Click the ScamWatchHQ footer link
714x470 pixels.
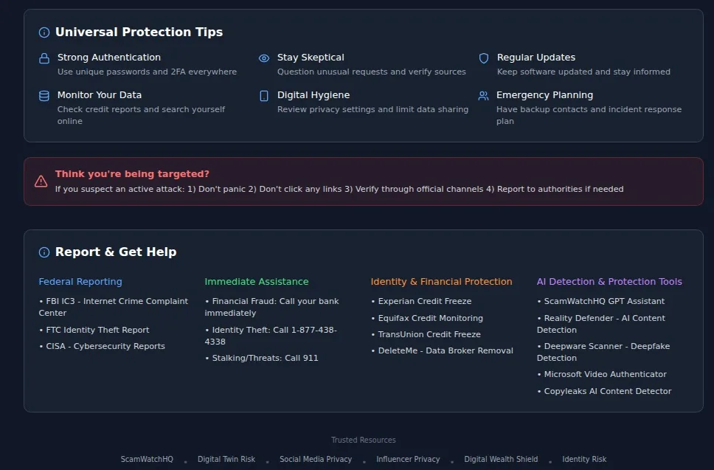(x=147, y=459)
